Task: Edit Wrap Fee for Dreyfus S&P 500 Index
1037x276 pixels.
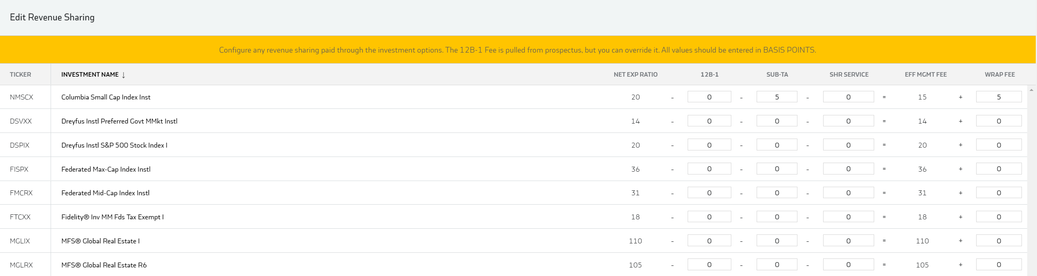Action: (x=999, y=145)
